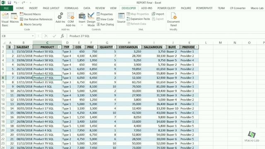Click the Redo arrow
Viewport: 265px width, 149px height.
pos(24,2)
